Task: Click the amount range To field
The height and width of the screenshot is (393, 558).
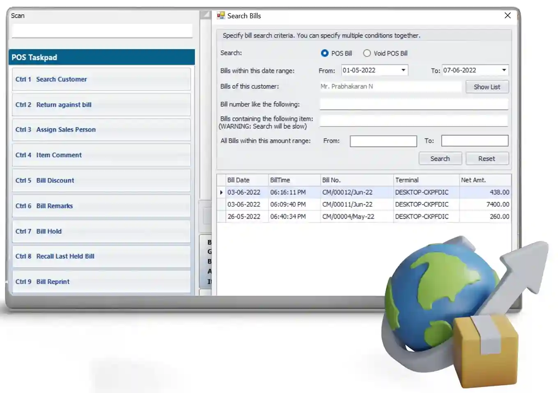Action: tap(474, 141)
